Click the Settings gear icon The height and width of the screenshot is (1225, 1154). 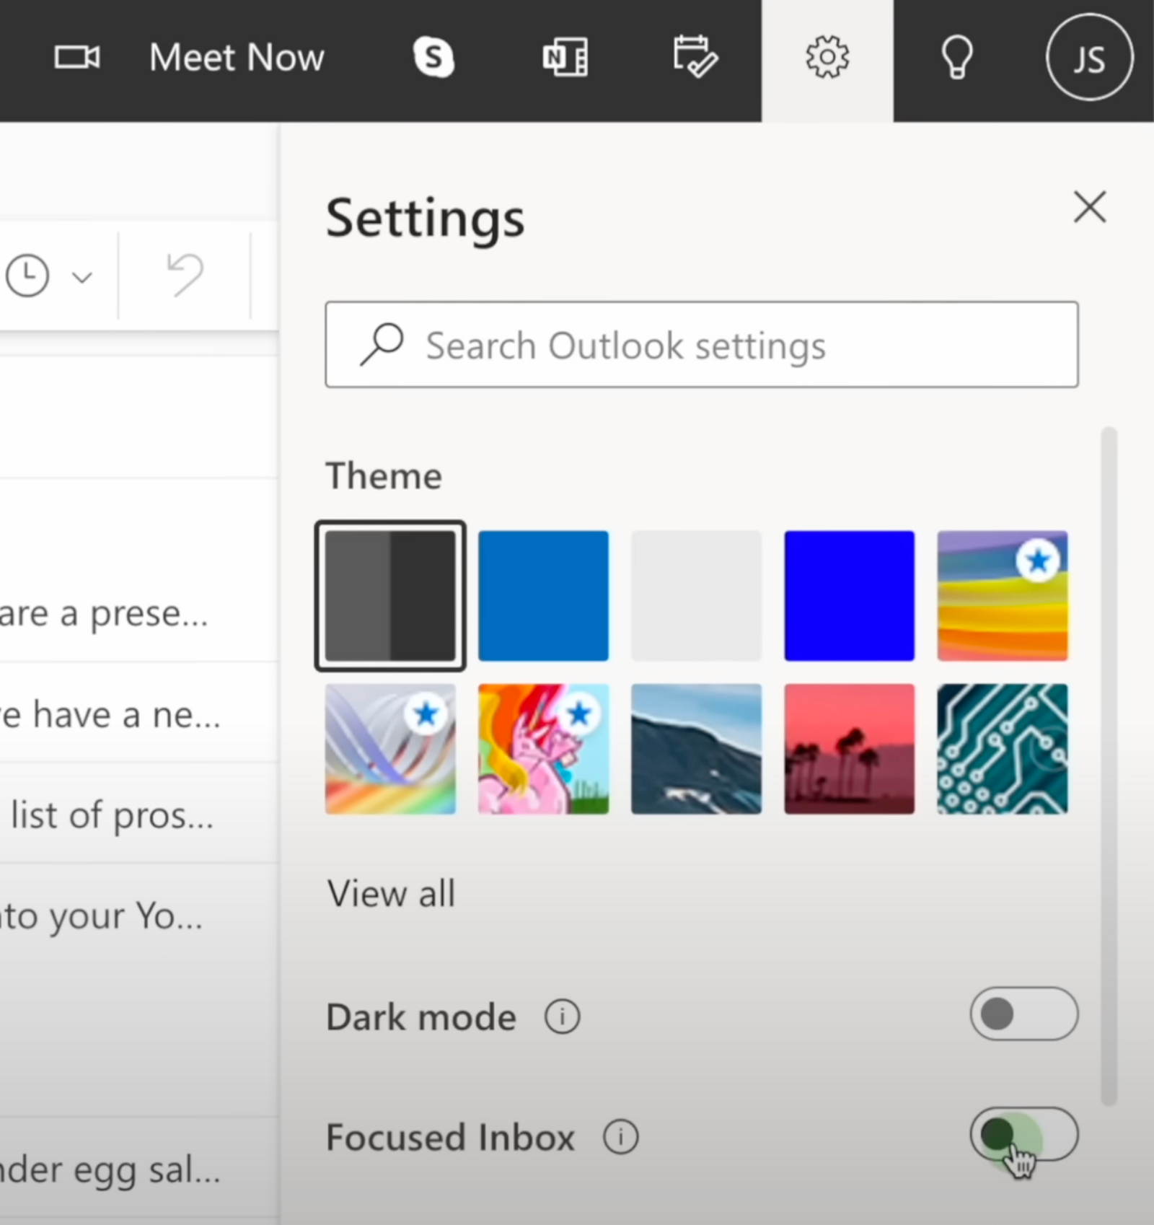828,58
